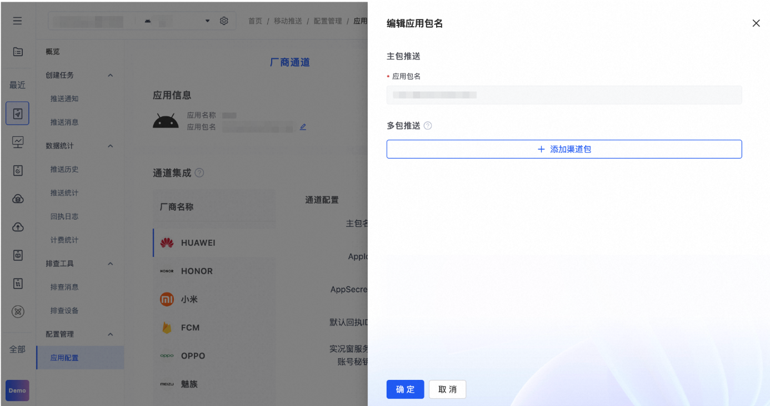
Task: Open the analytics chart monitor icon
Action: (18, 142)
